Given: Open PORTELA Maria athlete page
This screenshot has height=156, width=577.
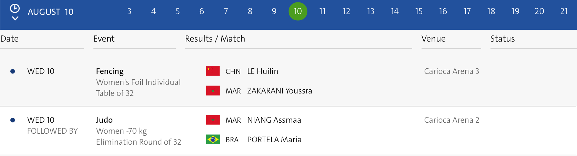Looking at the screenshot, I should point(274,140).
